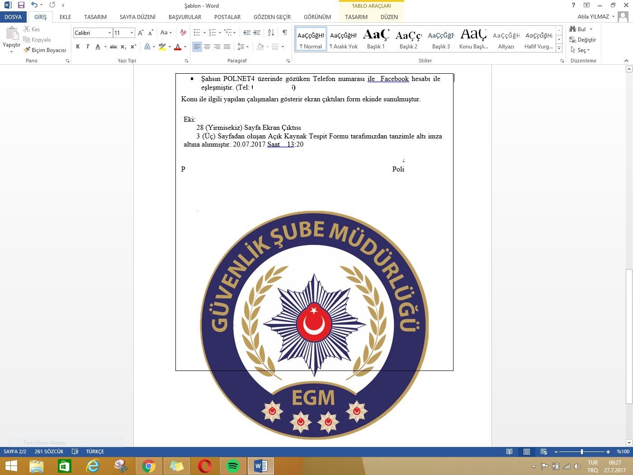The height and width of the screenshot is (475, 633).
Task: Switch to the SAYFA DÜZENİ tab
Action: click(x=137, y=17)
